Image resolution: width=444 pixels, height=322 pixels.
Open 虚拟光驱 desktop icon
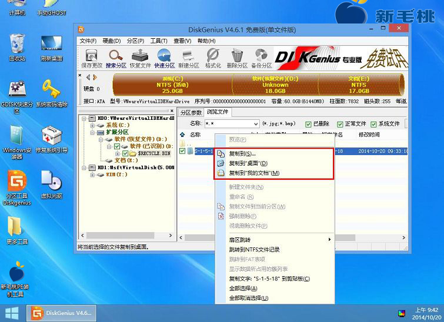51,185
